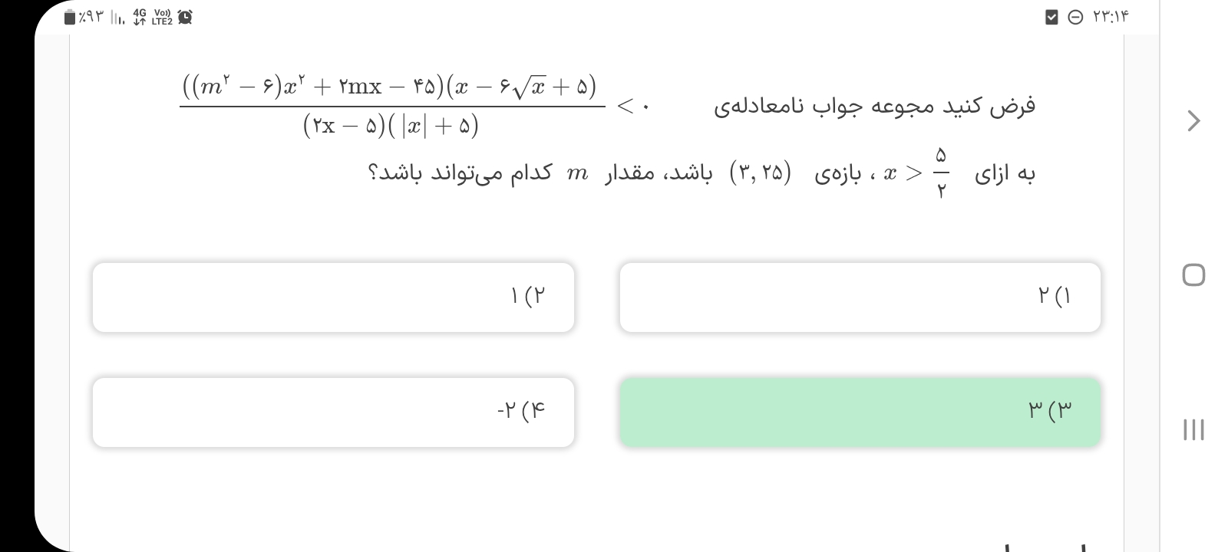Tap the battery icon in status bar
Screen dimensions: 1228x552
(x=71, y=17)
